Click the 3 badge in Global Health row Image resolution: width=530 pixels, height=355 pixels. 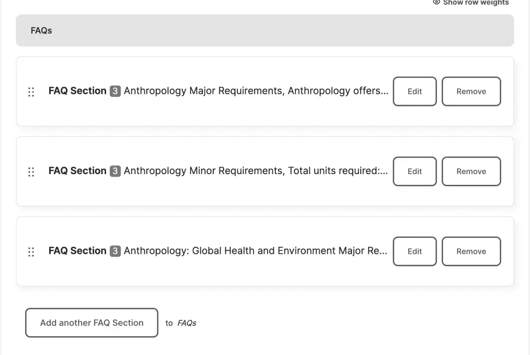pyautogui.click(x=115, y=251)
